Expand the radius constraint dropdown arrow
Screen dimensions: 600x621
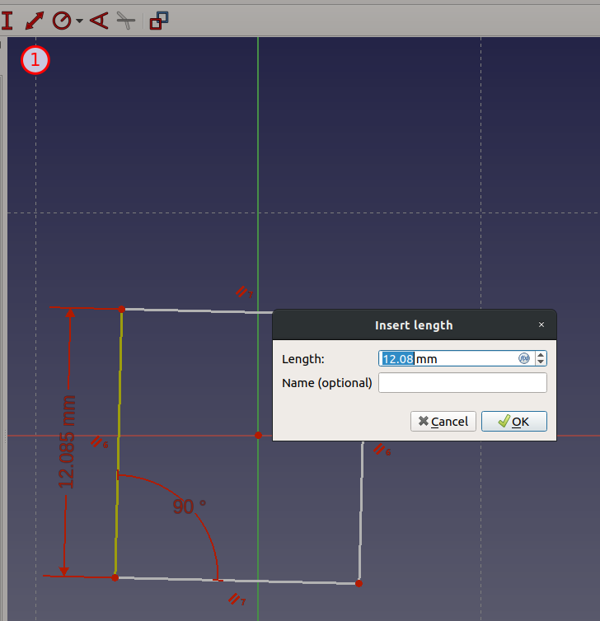point(79,21)
